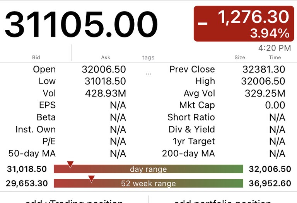This screenshot has height=203, width=297.
Task: Click the 52 week range triangle marker
Action: [91, 179]
